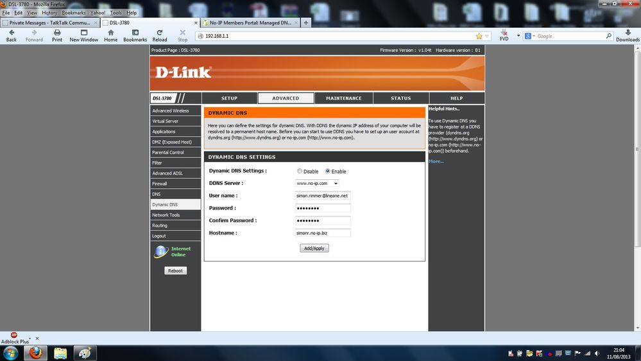Click the Hostname input field
This screenshot has height=361, width=641.
click(x=323, y=233)
